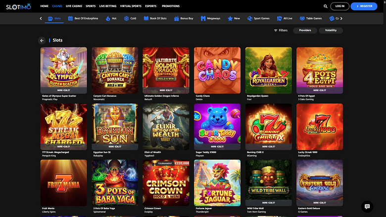This screenshot has height=217, width=386.
Task: Click the Endorphina provider text
Action: pos(304,156)
